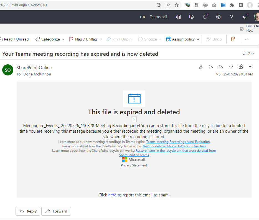This screenshot has height=220, width=259.
Task: Open the My Day calendar-check icon
Action: click(191, 17)
